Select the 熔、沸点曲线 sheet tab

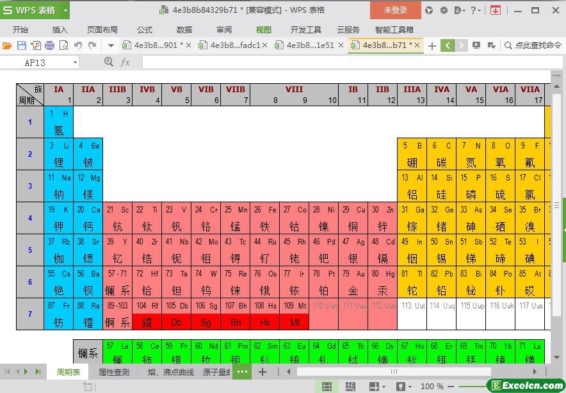click(x=171, y=372)
